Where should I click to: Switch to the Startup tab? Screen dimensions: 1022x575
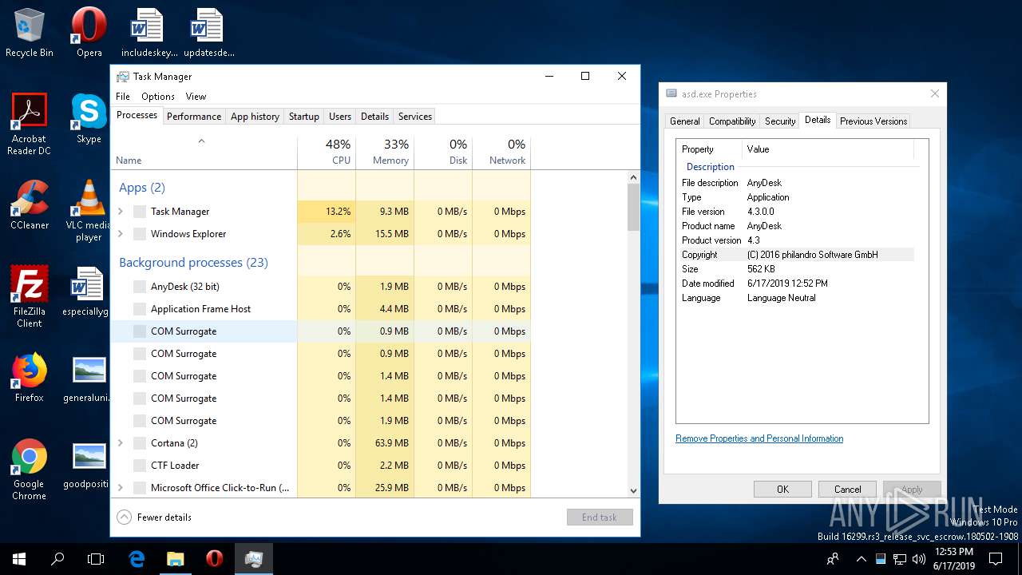[x=303, y=117]
